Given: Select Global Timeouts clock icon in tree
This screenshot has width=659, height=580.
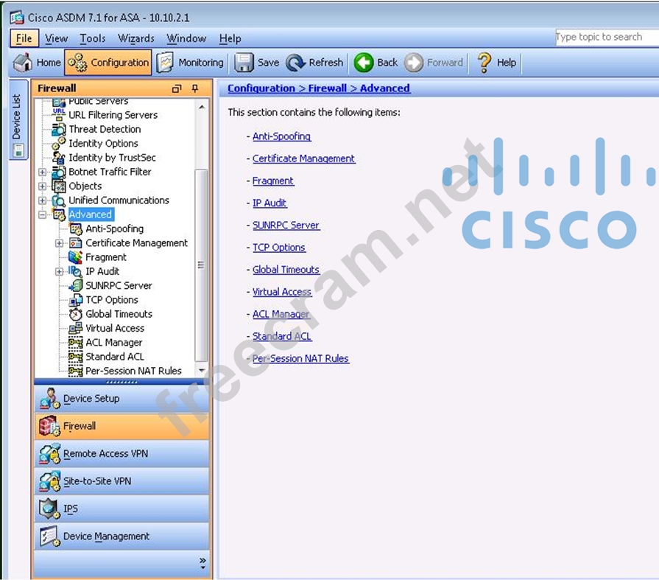Looking at the screenshot, I should click(75, 314).
